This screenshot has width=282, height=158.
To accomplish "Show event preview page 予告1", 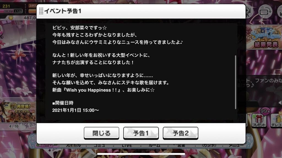I will coord(141,133).
